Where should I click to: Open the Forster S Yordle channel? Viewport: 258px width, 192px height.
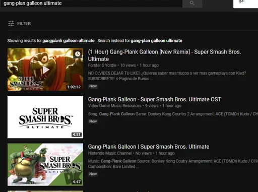pyautogui.click(x=102, y=66)
